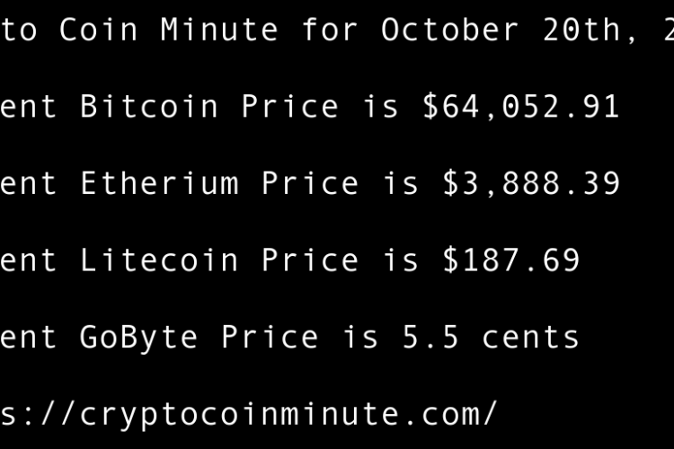
Task: Click the word Coin in the heading
Action: 99,31
